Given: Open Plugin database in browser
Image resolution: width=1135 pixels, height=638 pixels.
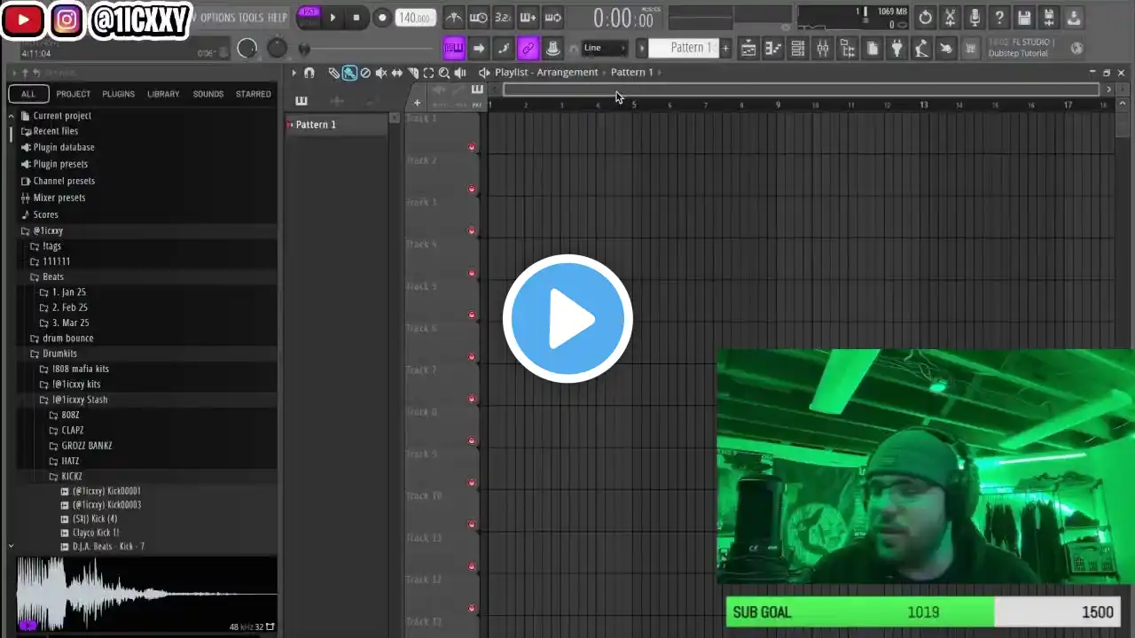Looking at the screenshot, I should tap(58, 147).
